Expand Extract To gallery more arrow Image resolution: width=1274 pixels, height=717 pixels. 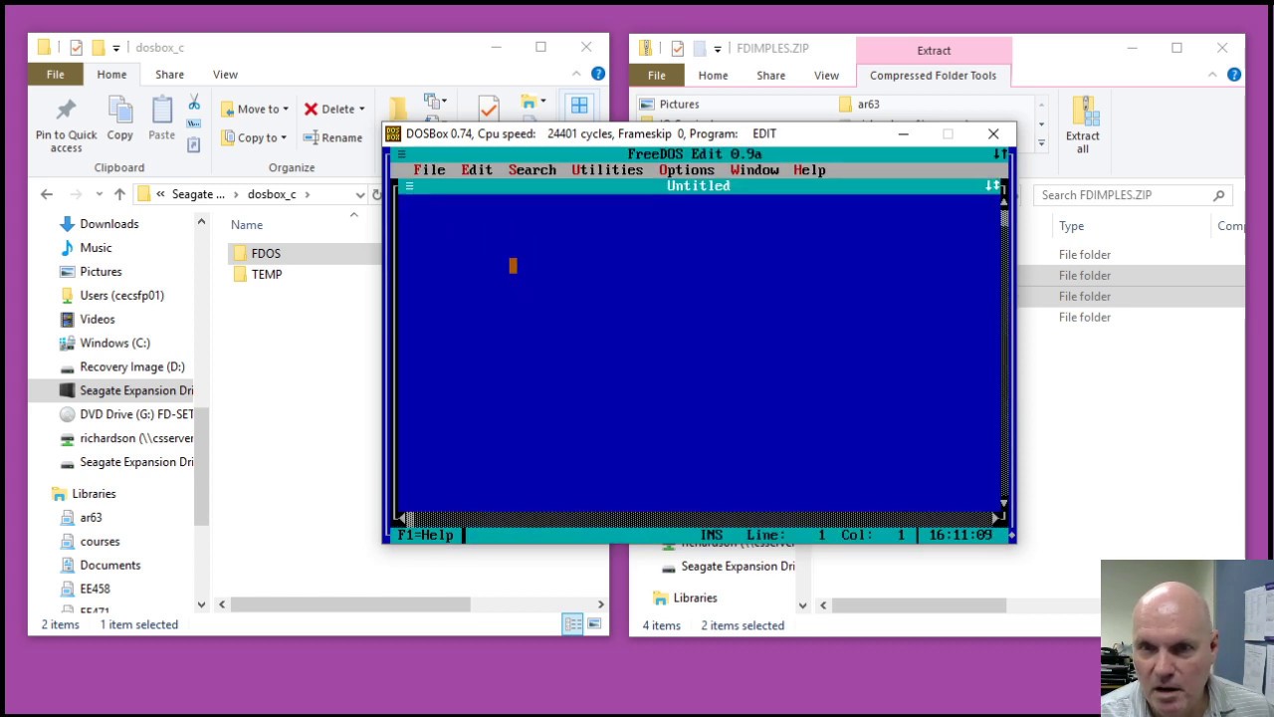pyautogui.click(x=1041, y=144)
